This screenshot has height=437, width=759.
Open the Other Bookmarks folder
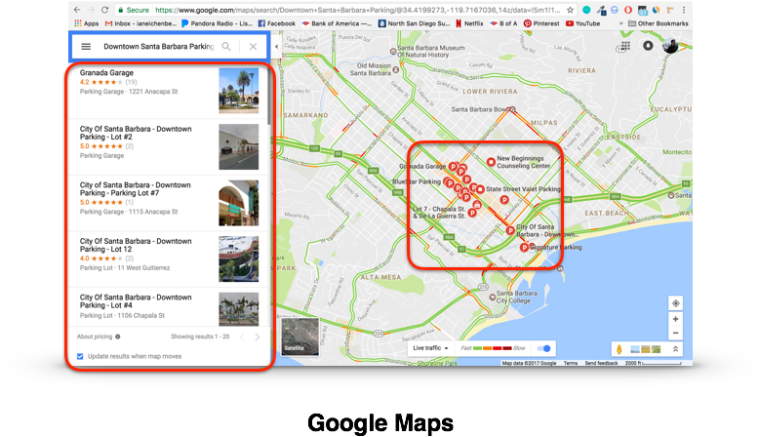658,23
